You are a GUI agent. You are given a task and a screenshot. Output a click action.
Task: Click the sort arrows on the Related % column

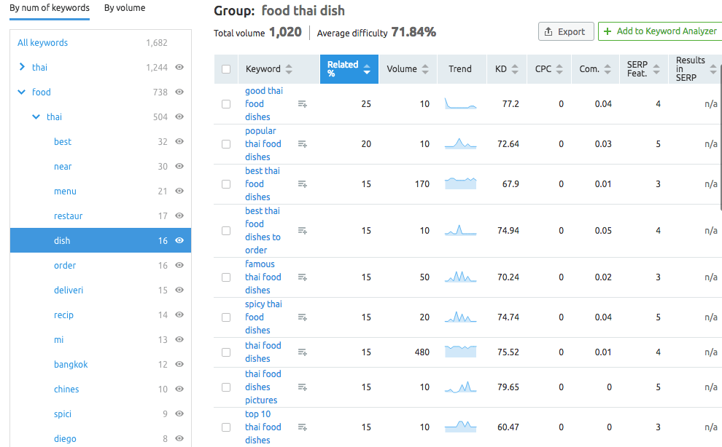(x=366, y=68)
